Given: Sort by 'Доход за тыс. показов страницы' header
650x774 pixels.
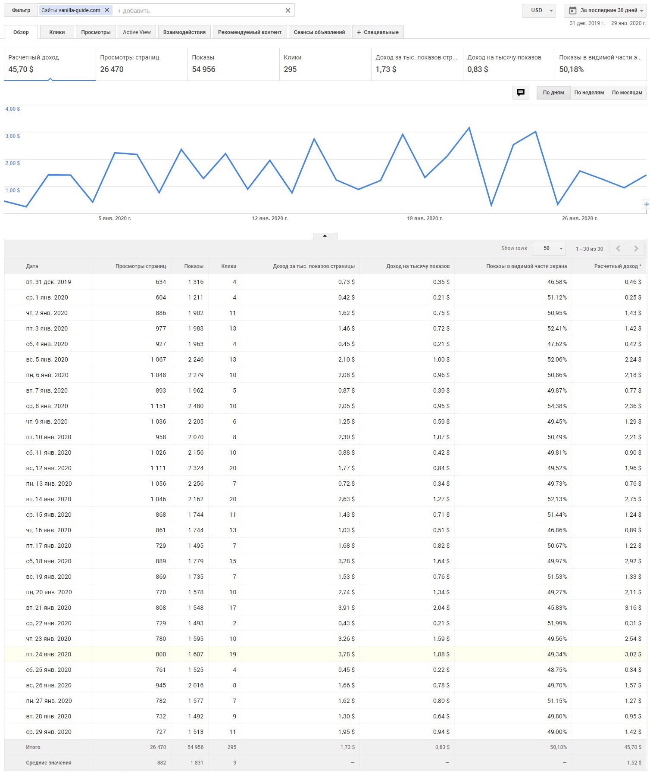Looking at the screenshot, I should pyautogui.click(x=314, y=266).
